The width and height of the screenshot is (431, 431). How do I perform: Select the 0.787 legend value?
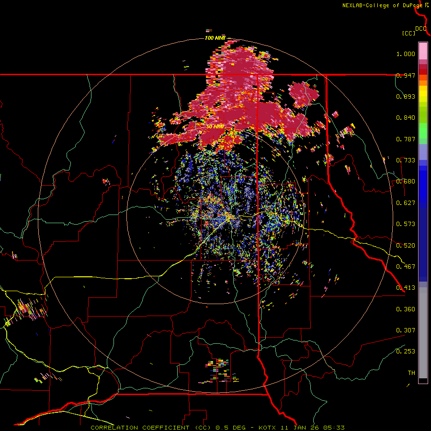[406, 139]
